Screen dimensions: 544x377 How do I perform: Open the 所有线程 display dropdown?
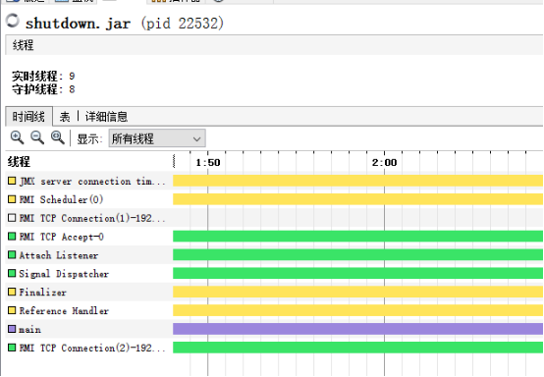click(157, 138)
